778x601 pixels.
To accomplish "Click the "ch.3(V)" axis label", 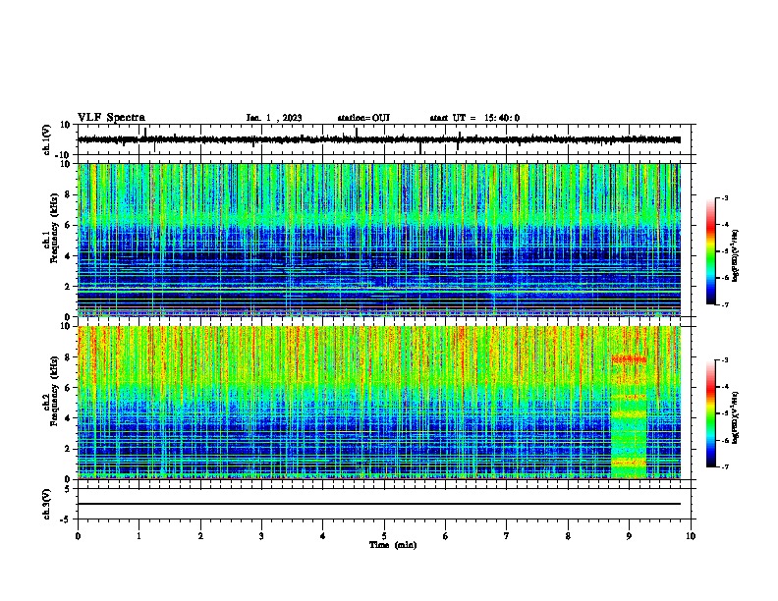I will [x=47, y=504].
